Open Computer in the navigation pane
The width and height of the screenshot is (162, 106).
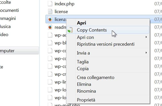7,51
